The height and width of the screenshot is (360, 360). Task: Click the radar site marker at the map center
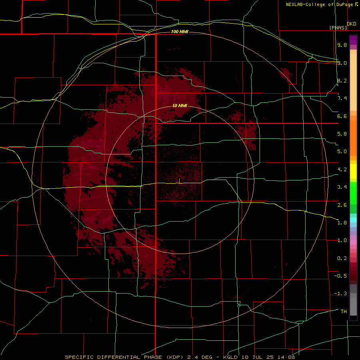pos(179,181)
